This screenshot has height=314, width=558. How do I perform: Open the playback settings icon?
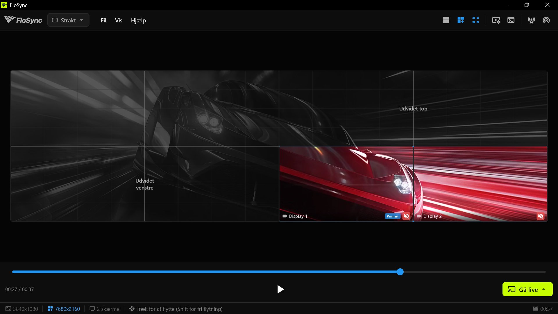(x=496, y=20)
